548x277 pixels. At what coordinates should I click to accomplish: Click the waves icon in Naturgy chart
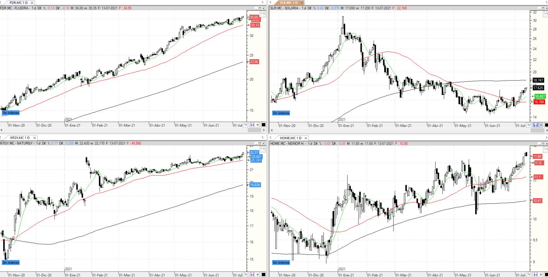246,274
